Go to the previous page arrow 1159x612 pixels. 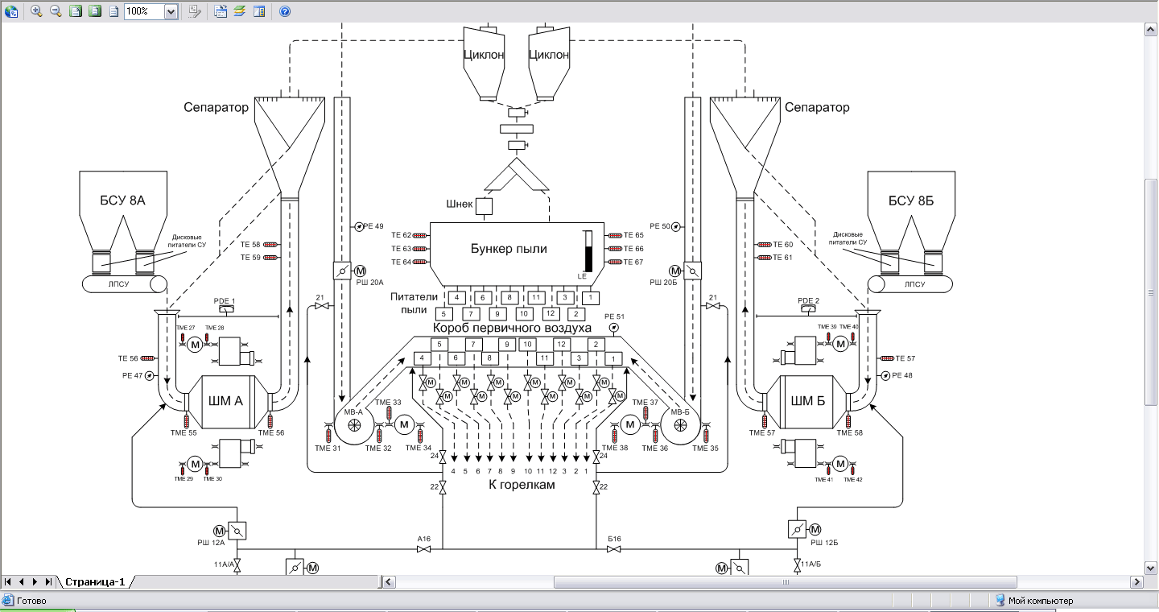22,581
